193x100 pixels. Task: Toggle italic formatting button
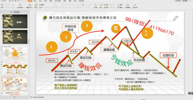point(49,7)
